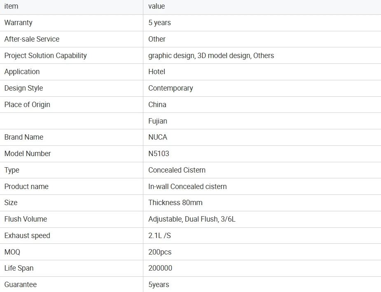Click the Contemporary design style value
381x292 pixels.
(171, 88)
